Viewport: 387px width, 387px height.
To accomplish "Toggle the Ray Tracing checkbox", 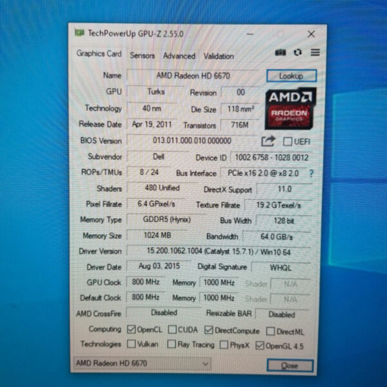I will pyautogui.click(x=172, y=344).
